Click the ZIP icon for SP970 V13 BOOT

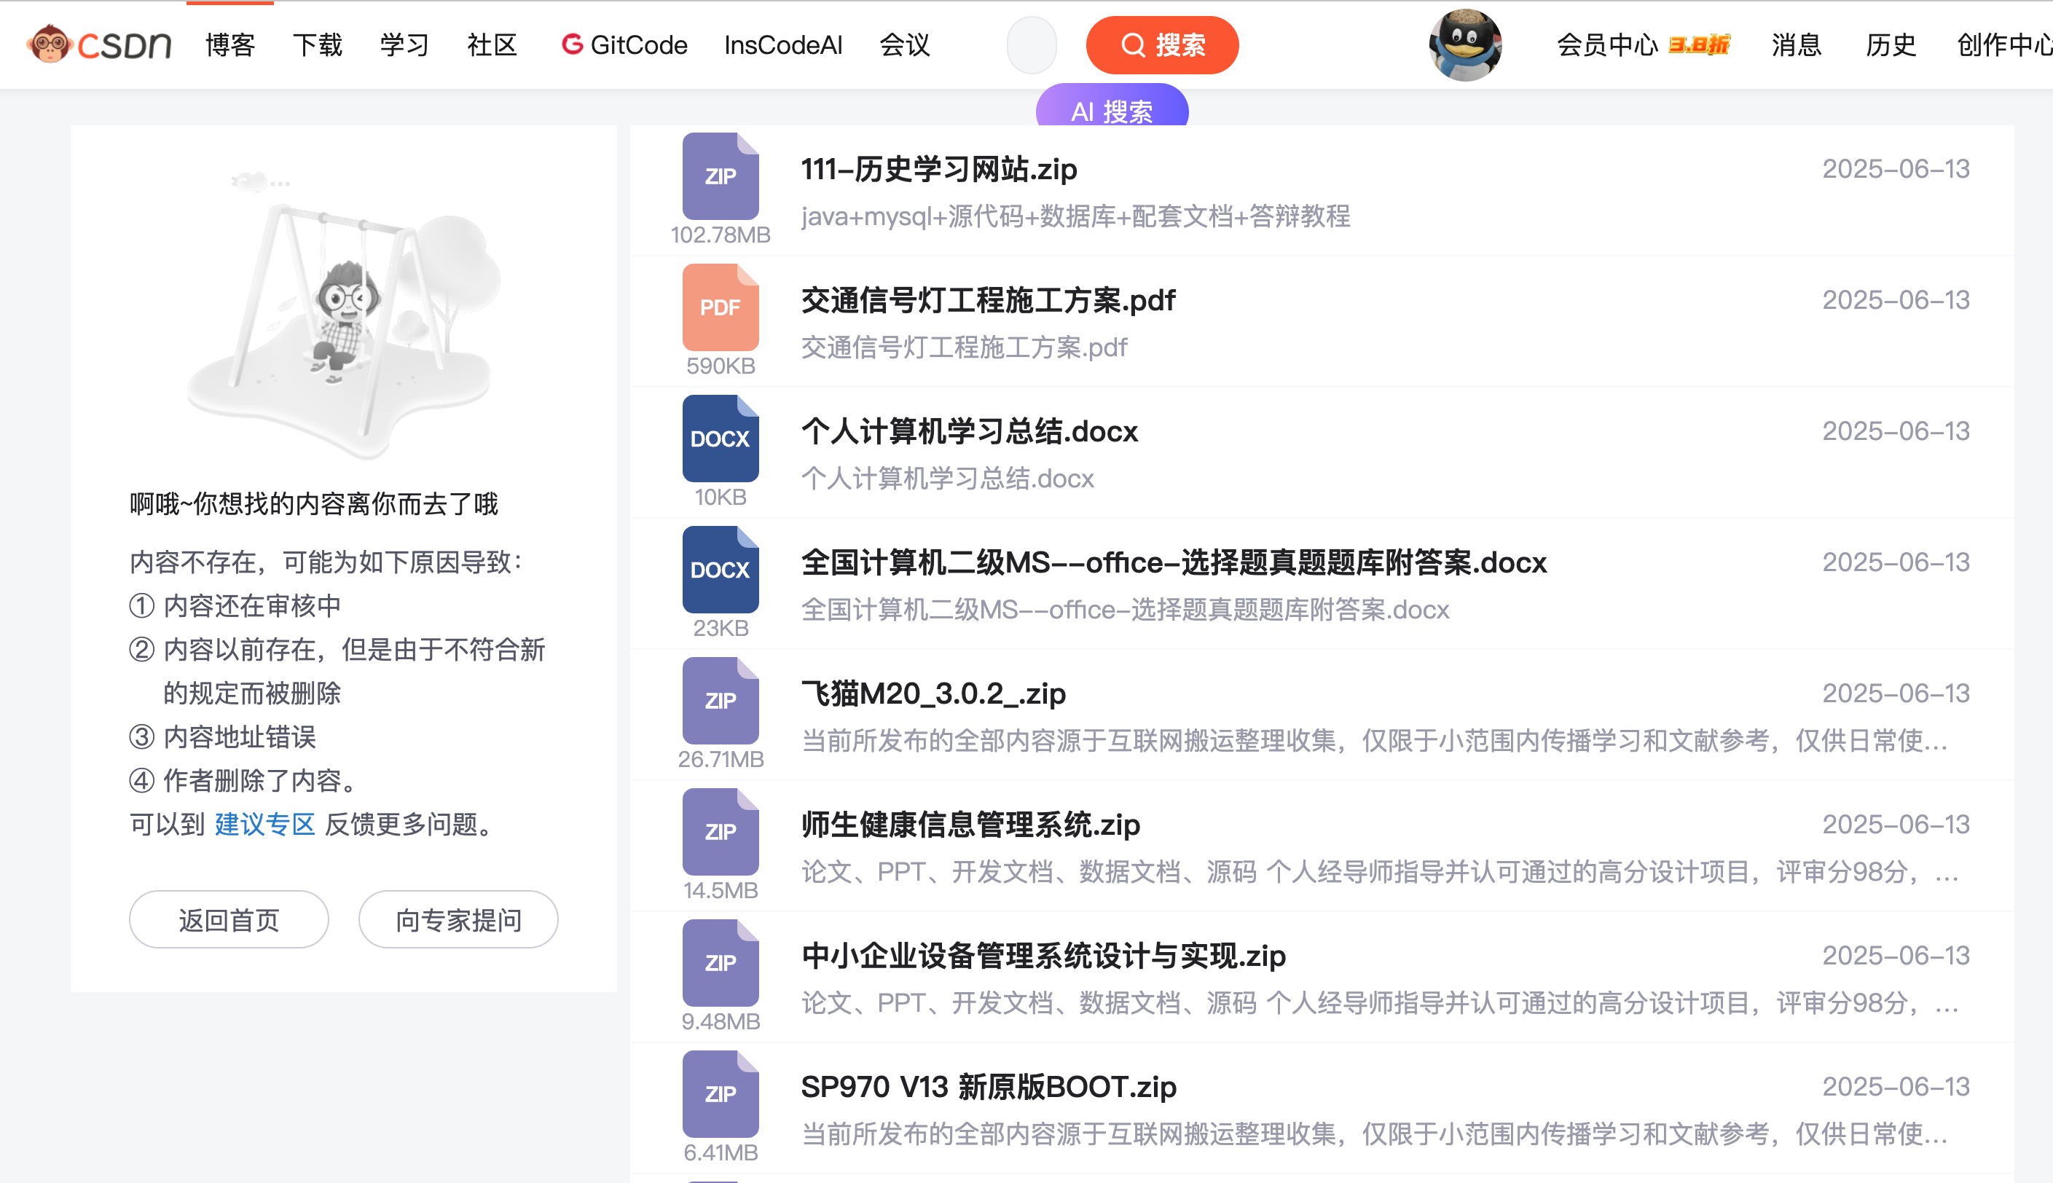(720, 1093)
